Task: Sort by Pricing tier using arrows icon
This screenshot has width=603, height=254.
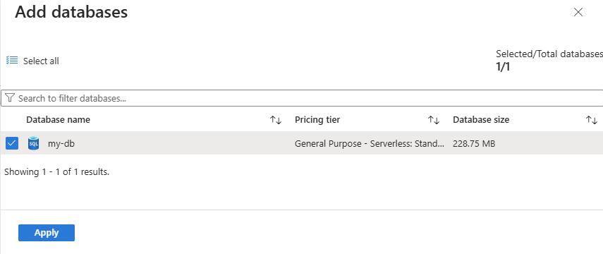Action: pos(434,120)
